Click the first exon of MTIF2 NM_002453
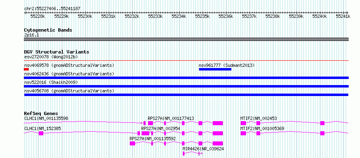Viewport: 360px width, 158px height. point(244,123)
